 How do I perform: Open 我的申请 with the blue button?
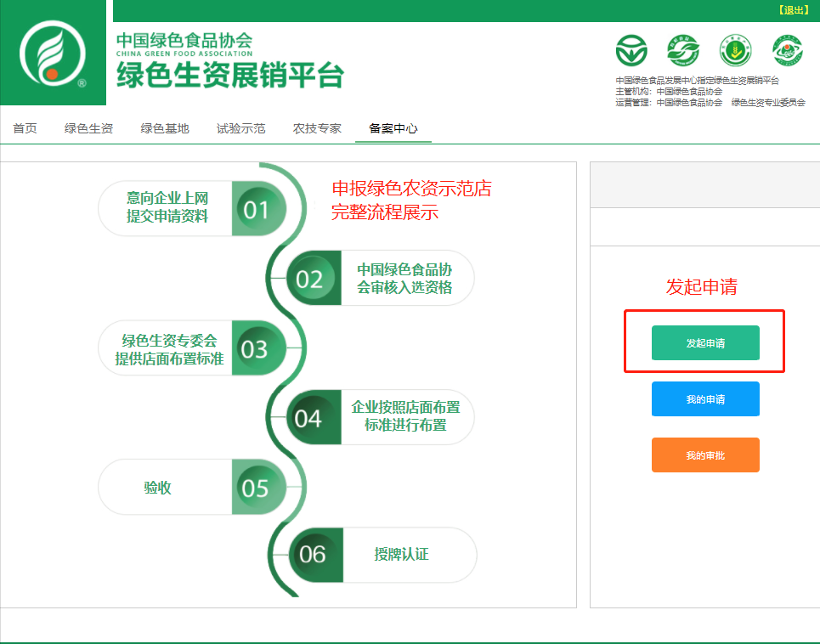(x=705, y=399)
